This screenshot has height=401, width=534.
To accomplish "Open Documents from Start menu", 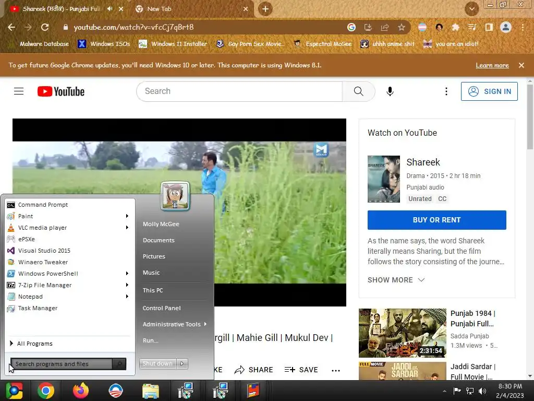I will pyautogui.click(x=159, y=240).
